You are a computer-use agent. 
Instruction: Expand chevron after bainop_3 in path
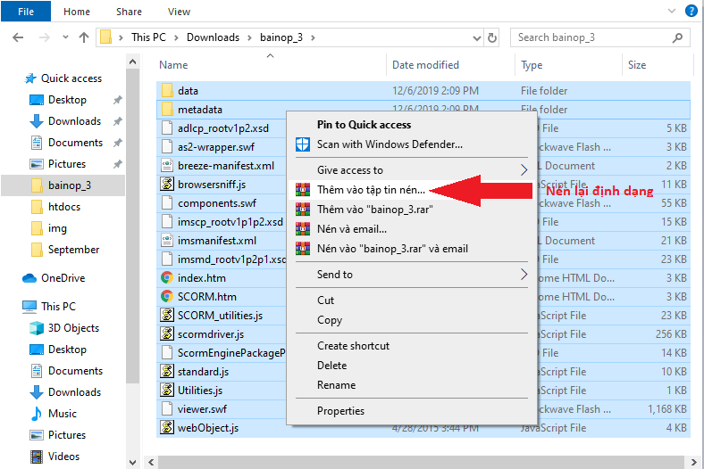(313, 37)
